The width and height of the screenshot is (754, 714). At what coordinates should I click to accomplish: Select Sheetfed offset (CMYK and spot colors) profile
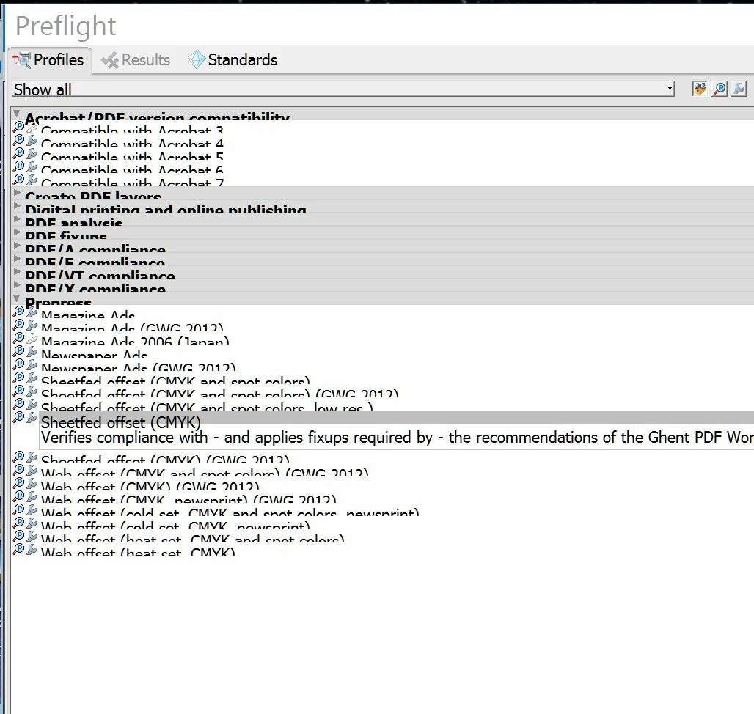[175, 380]
